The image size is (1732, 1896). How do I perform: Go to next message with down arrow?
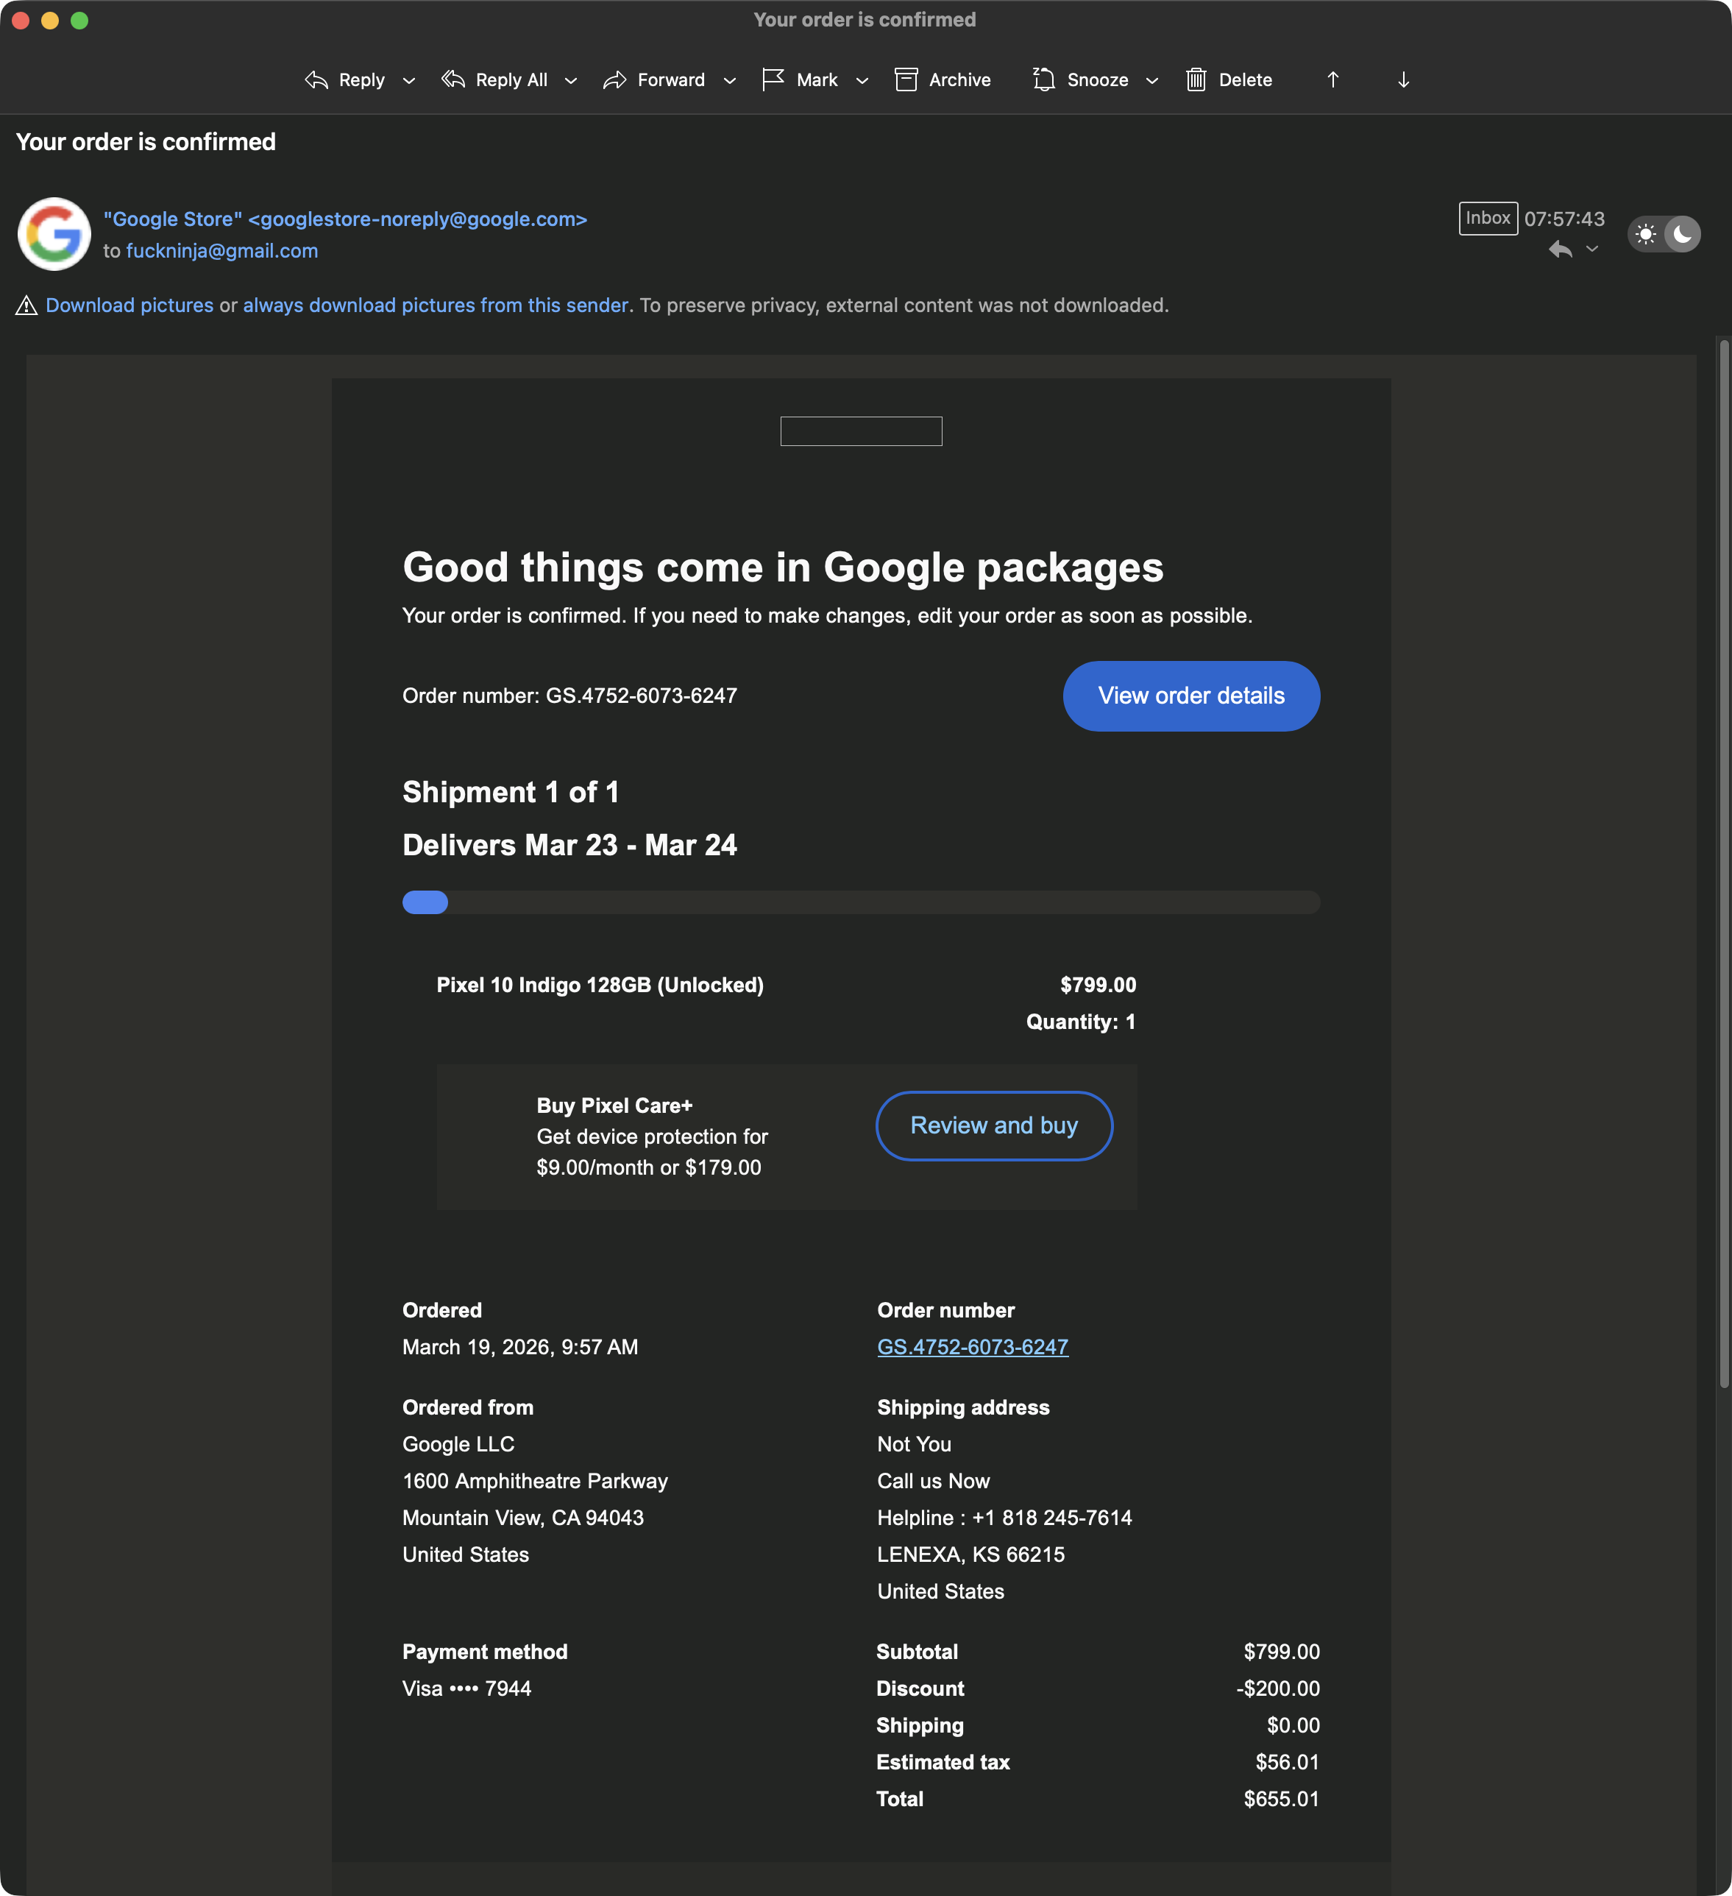tap(1403, 80)
